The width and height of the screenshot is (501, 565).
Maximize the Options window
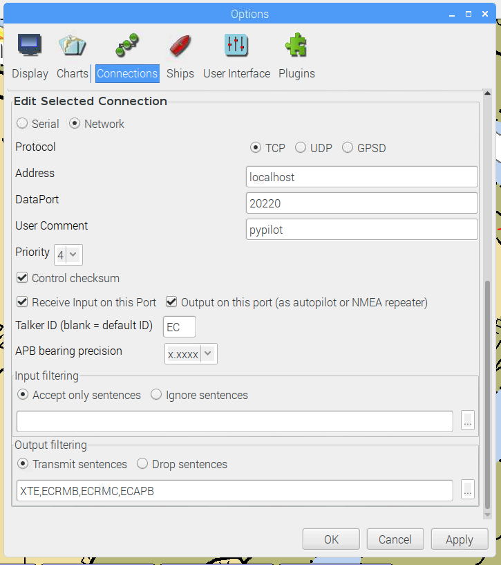469,14
